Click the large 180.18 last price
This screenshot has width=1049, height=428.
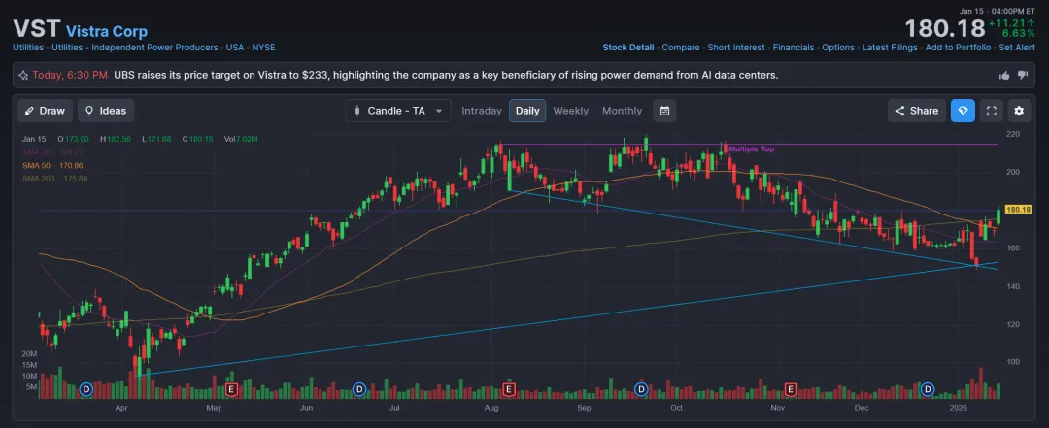coord(945,29)
